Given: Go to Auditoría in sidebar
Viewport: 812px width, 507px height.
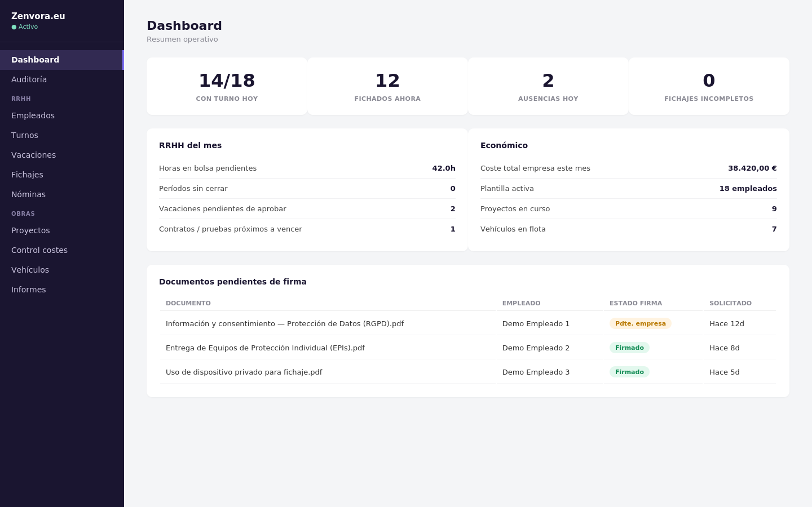Looking at the screenshot, I should point(61,79).
